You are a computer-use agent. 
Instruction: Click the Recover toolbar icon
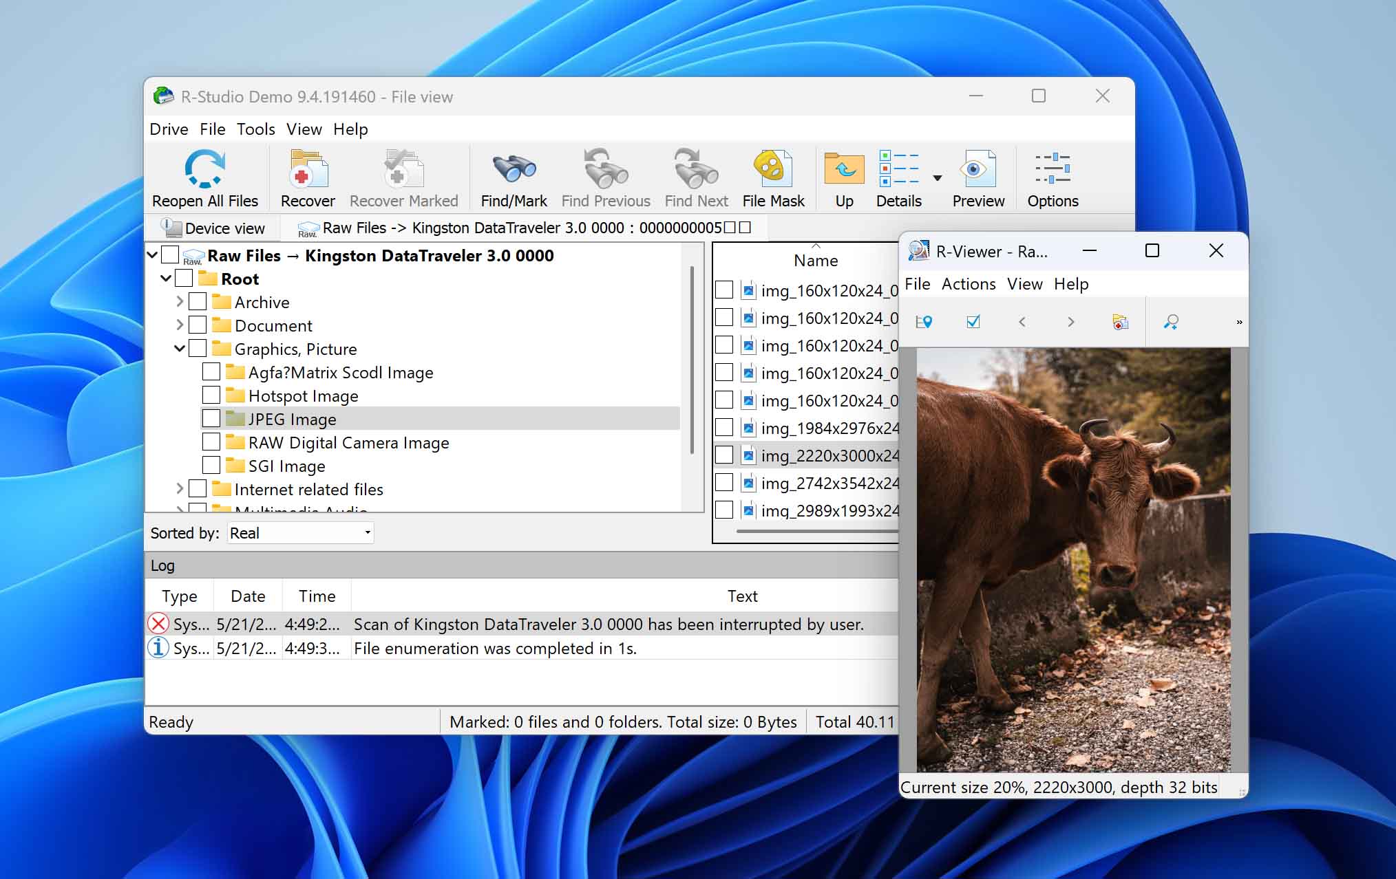(308, 169)
